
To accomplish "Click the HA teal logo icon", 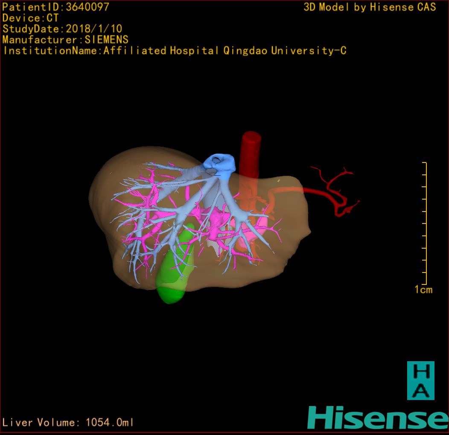I will pyautogui.click(x=421, y=380).
